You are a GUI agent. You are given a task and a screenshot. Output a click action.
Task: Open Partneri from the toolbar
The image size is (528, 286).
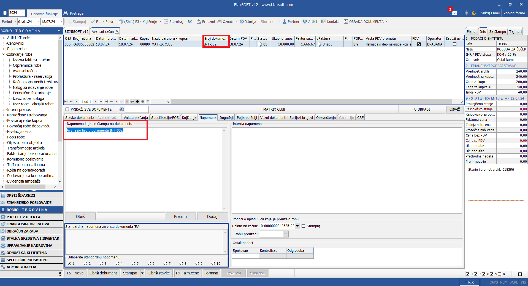291,22
